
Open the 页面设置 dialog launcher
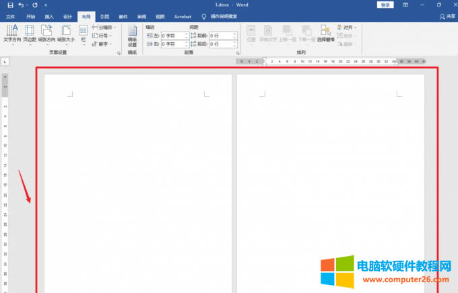coord(119,53)
